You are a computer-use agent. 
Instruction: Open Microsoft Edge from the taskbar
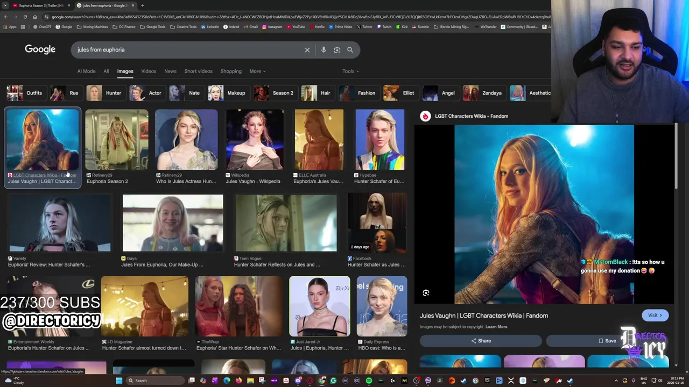click(227, 381)
